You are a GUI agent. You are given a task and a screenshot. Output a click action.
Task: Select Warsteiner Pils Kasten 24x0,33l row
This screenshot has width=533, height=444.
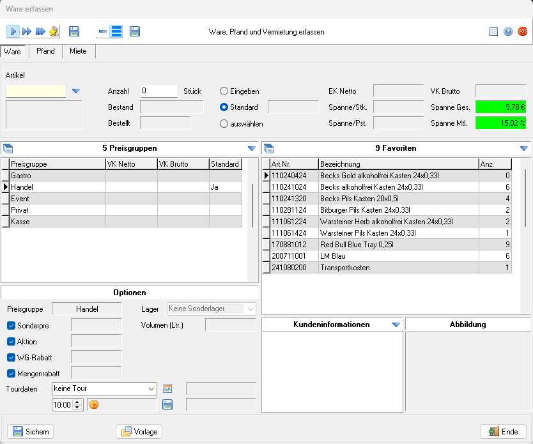[x=387, y=233]
